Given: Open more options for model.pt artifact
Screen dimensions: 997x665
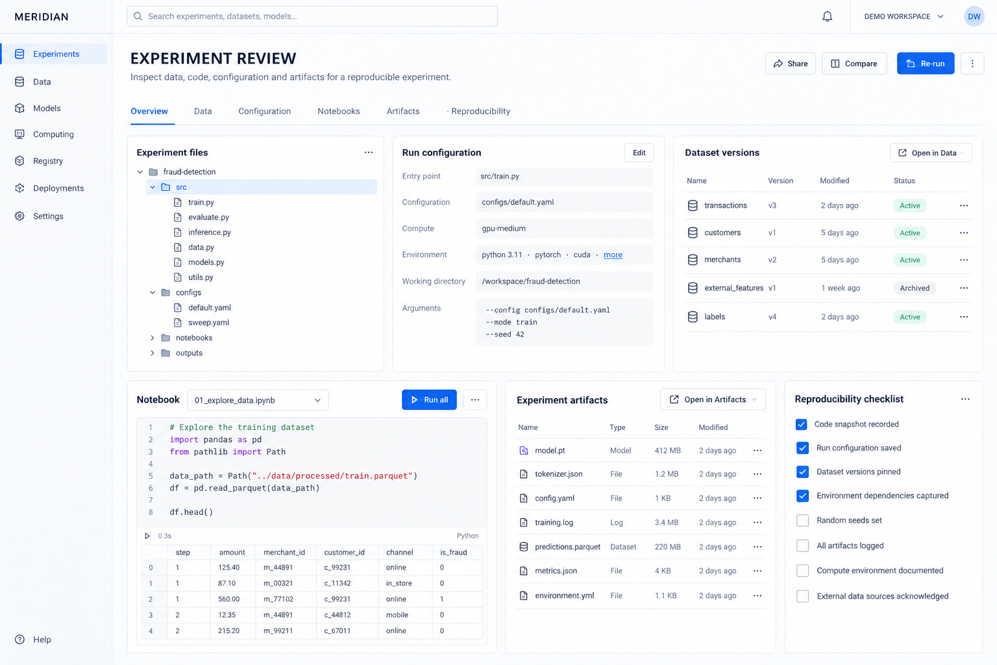Looking at the screenshot, I should [x=757, y=451].
